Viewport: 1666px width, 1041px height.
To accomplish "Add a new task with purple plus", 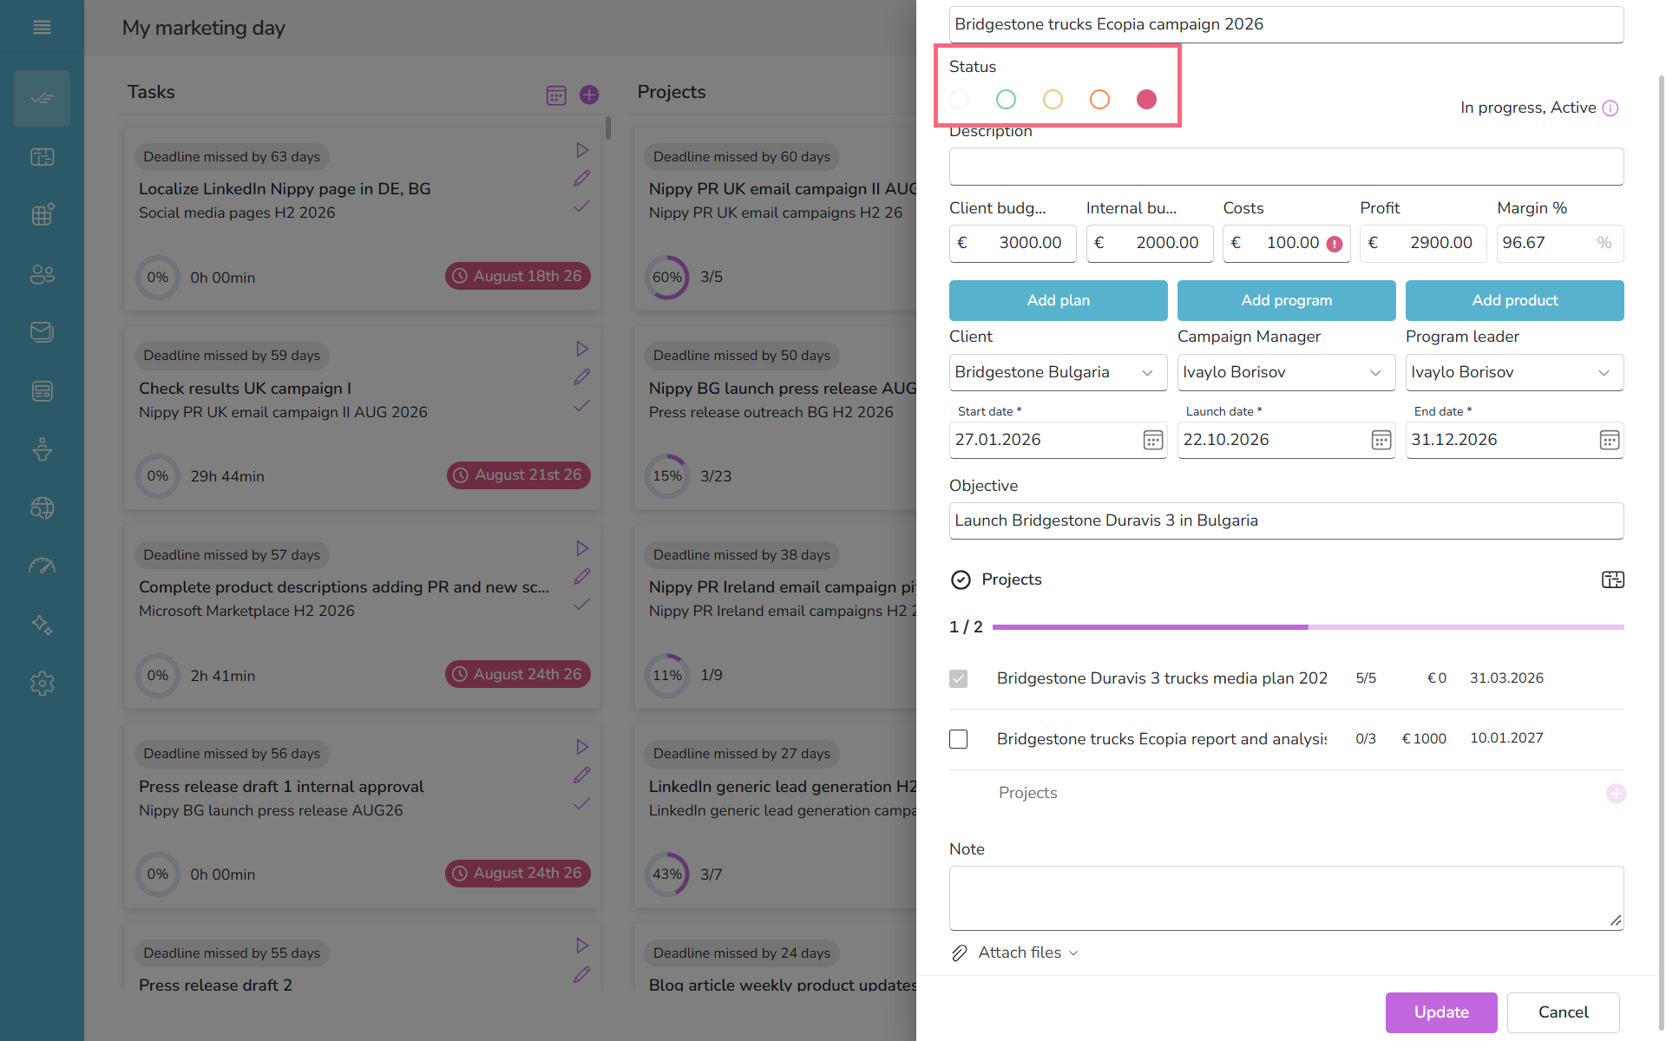I will coord(589,95).
